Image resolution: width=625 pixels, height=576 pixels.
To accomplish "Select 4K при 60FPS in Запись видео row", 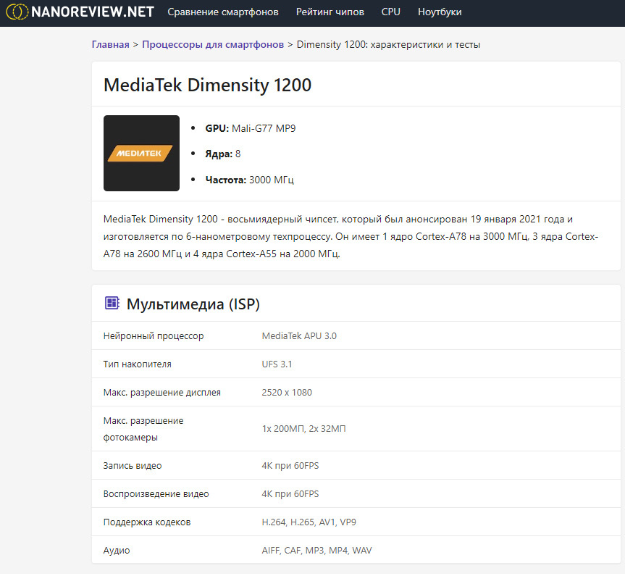I will pyautogui.click(x=290, y=466).
